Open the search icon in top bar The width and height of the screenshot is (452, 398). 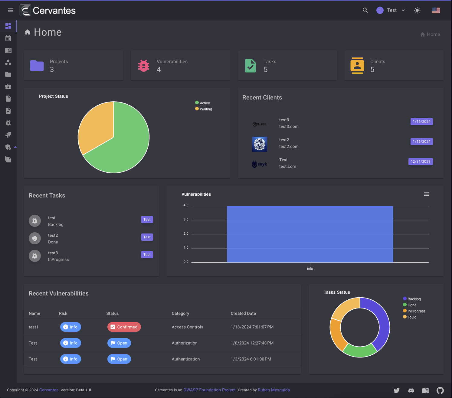point(365,10)
